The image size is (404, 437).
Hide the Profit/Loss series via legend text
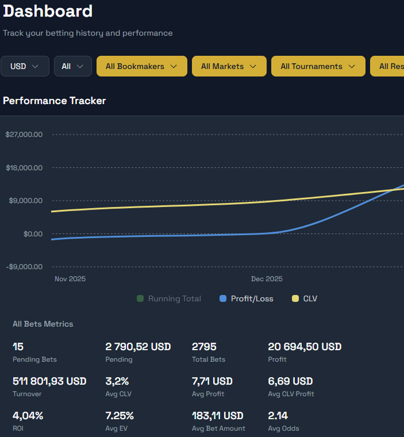pyautogui.click(x=252, y=298)
